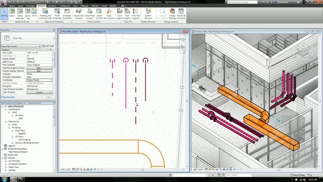The width and height of the screenshot is (323, 182).
Task: Open Heating and Cooling Loads
Action: pyautogui.click(x=45, y=14)
